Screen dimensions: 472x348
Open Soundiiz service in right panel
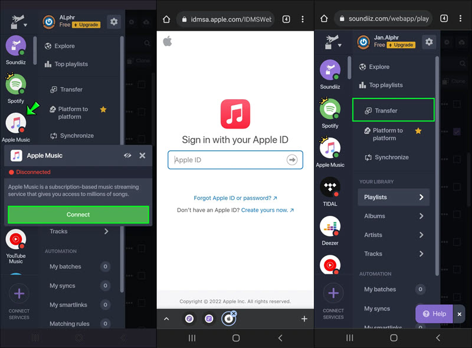330,70
